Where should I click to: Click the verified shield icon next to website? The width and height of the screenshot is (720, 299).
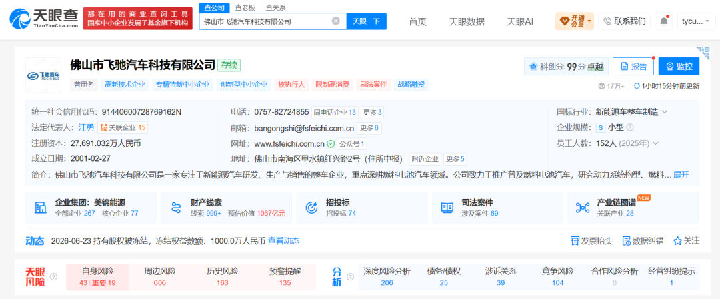[x=330, y=144]
